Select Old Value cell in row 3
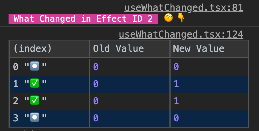The image size is (259, 131). 130,118
